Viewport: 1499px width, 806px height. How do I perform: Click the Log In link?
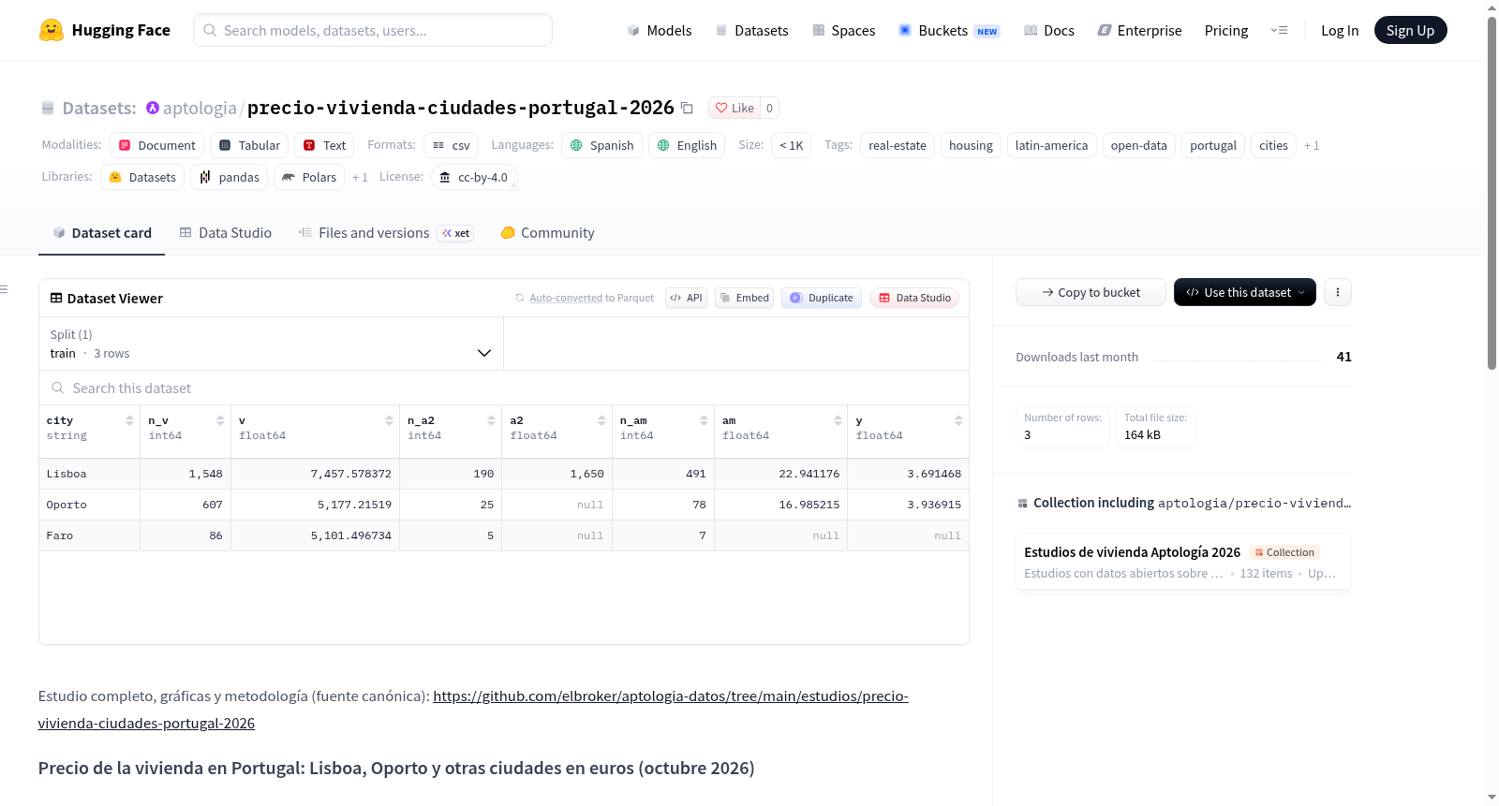pos(1339,30)
